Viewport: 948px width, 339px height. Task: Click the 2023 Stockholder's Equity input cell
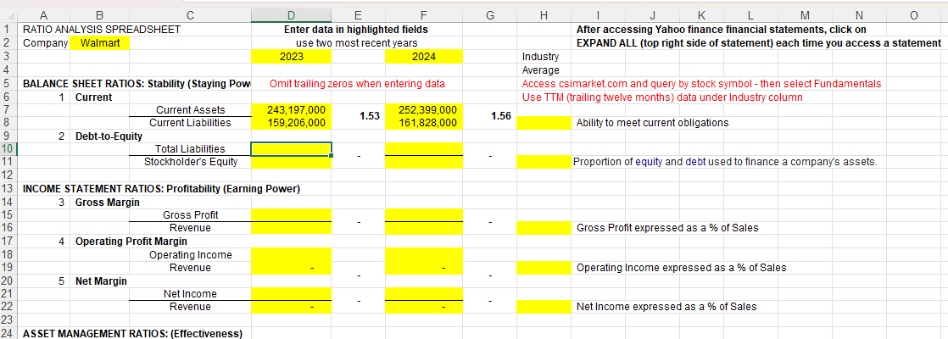click(x=292, y=162)
